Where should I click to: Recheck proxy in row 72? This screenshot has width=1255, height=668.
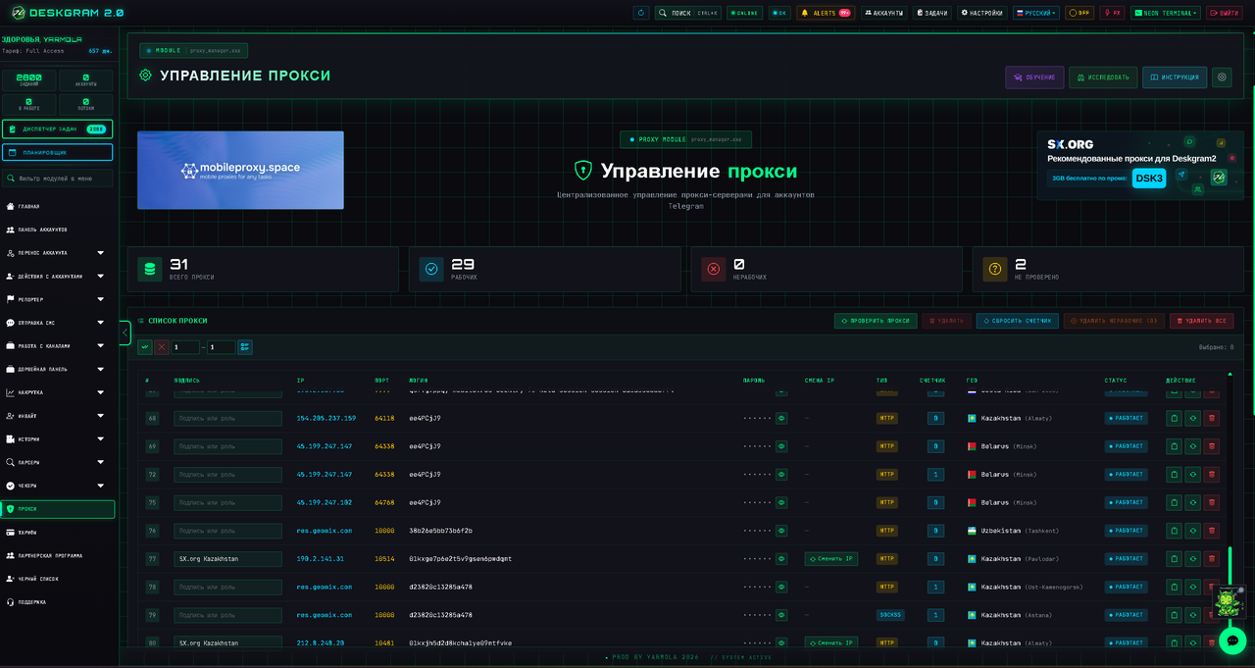pos(1193,475)
